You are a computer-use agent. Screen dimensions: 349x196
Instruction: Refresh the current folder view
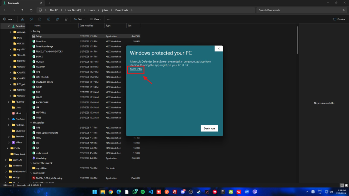tap(31, 10)
